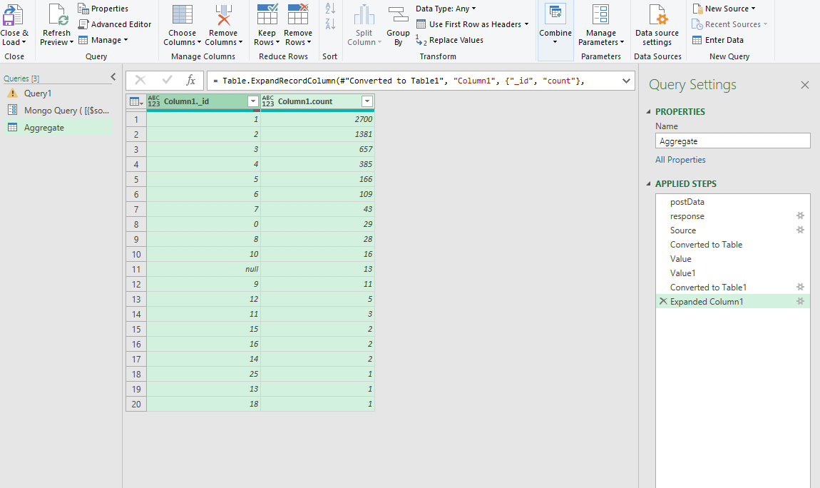Delete the Expanded Column1 step
This screenshot has width=820, height=488.
[663, 301]
